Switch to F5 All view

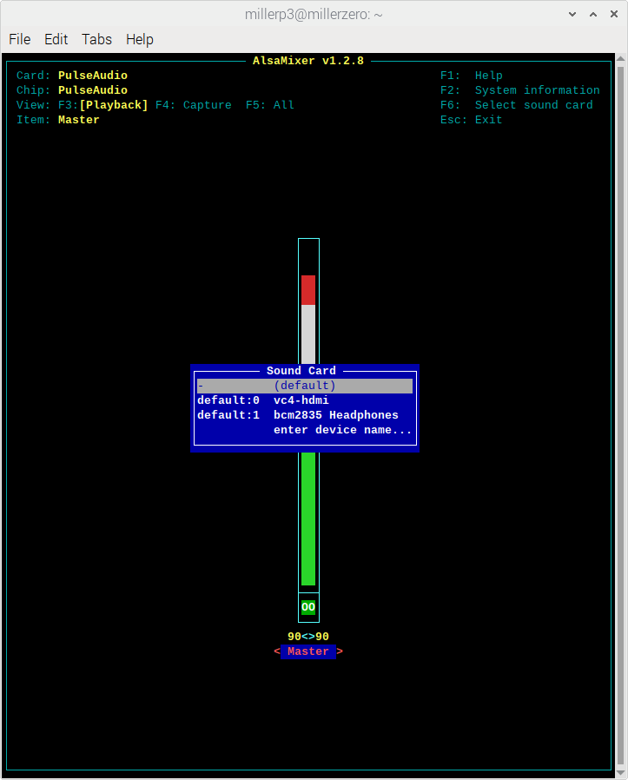point(269,105)
